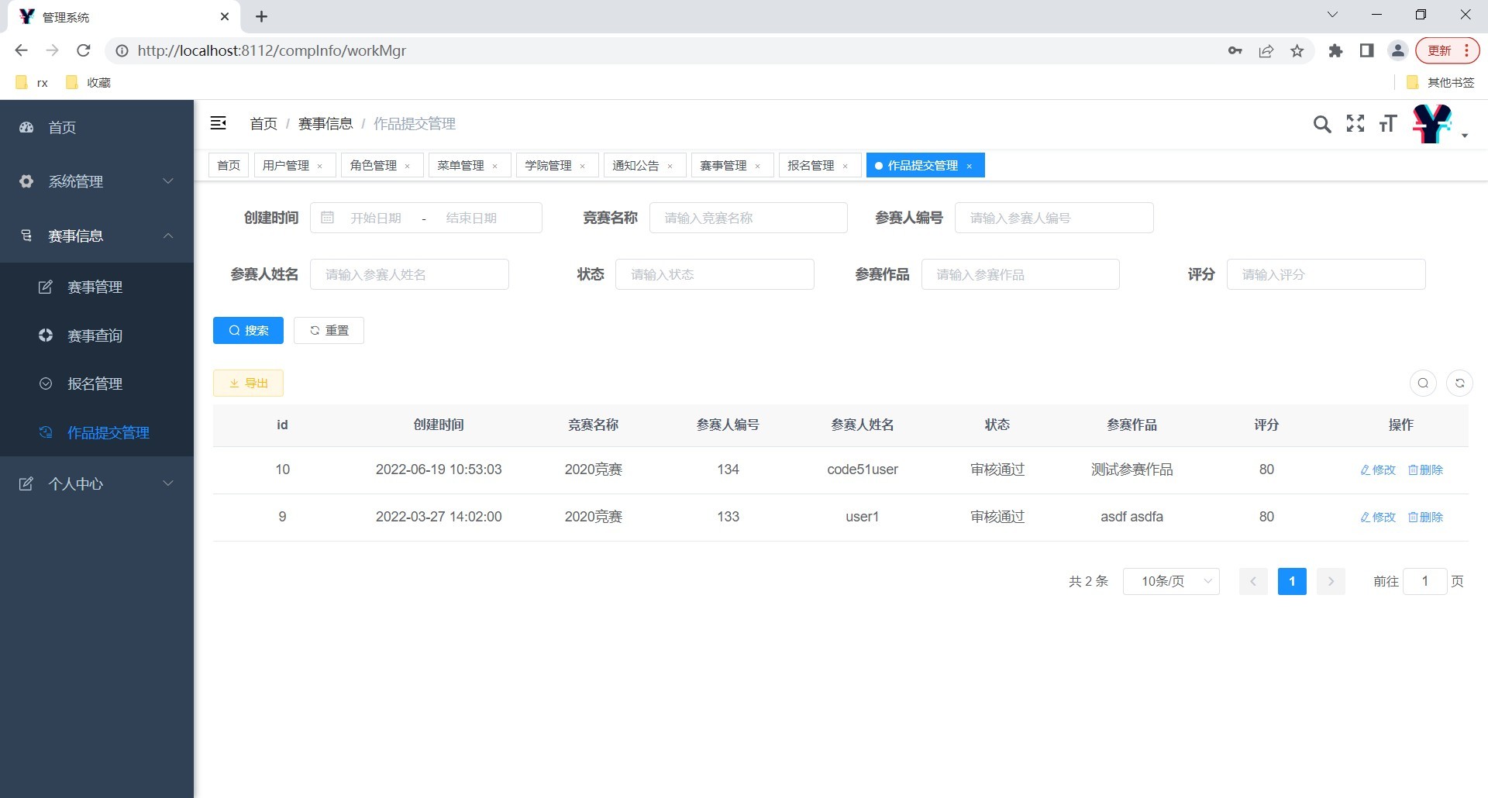Image resolution: width=1488 pixels, height=798 pixels.
Task: Toggle the browser side panel icon
Action: [1366, 51]
